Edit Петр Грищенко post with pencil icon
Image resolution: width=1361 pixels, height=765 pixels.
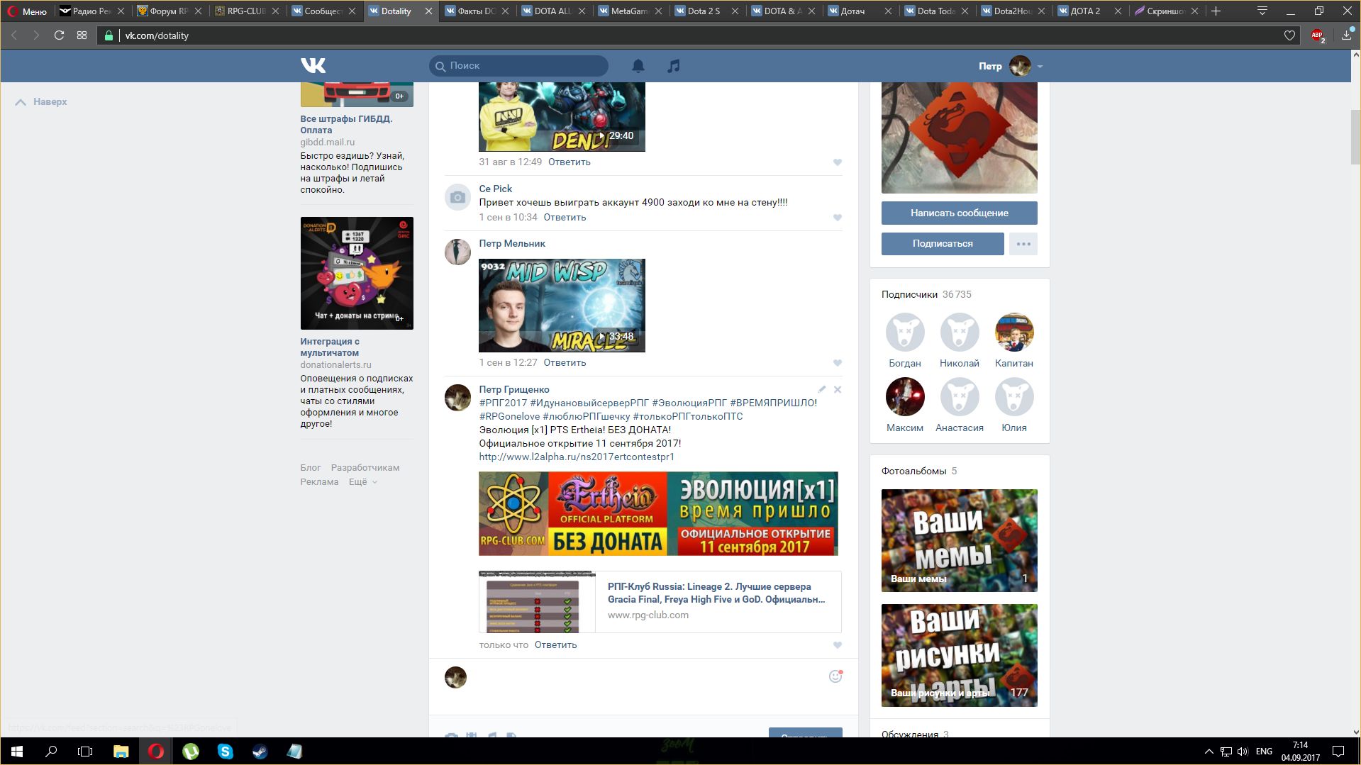coord(822,389)
